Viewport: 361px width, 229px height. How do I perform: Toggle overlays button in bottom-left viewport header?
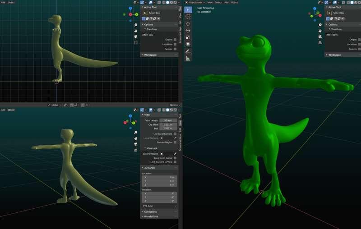pos(150,110)
